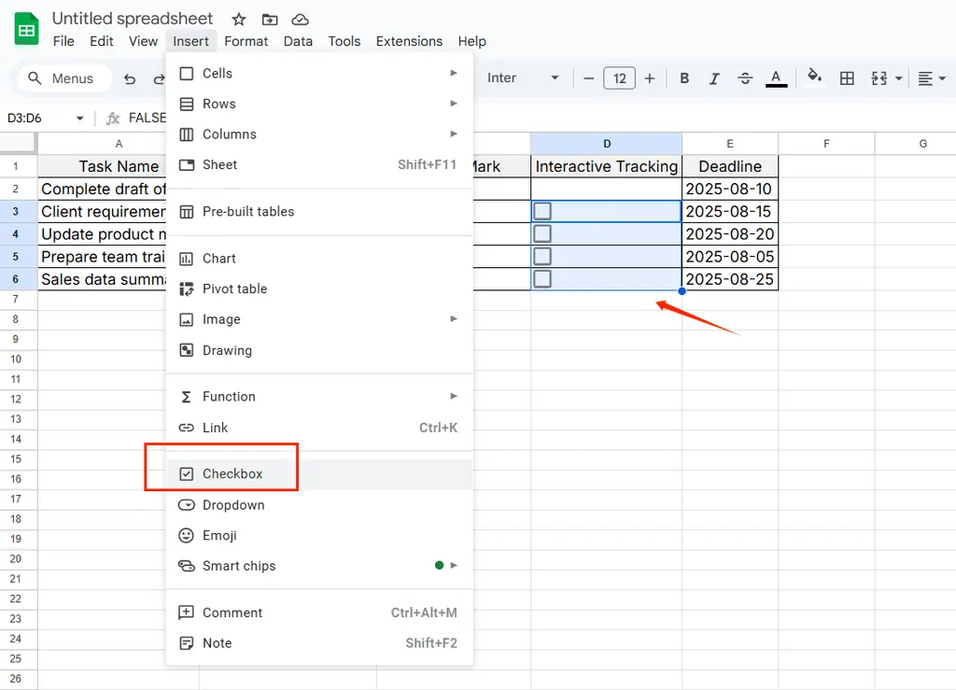956x690 pixels.
Task: Star the Untitled spreadsheet document
Action: point(239,20)
